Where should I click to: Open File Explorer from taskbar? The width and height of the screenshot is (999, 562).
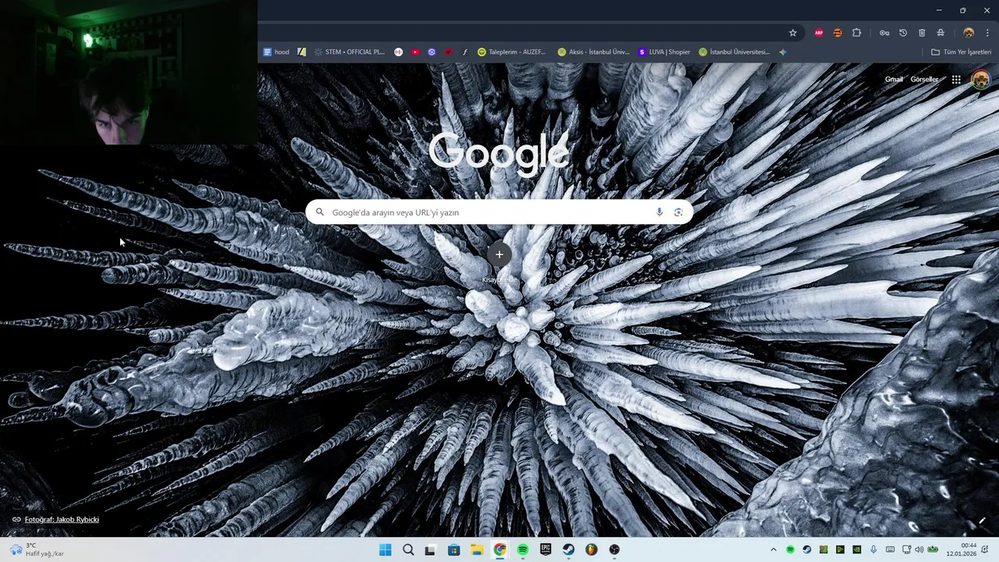477,550
